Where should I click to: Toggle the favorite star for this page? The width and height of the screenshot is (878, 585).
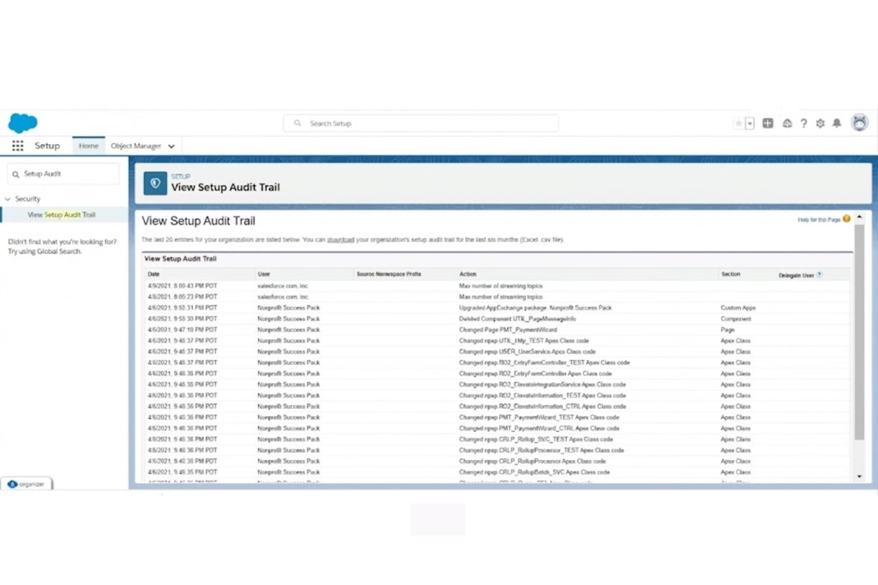coord(737,123)
